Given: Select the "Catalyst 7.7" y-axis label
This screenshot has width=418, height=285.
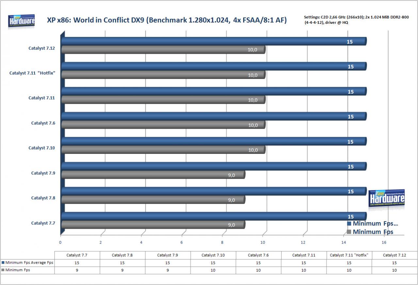Looking at the screenshot, I should [x=43, y=223].
